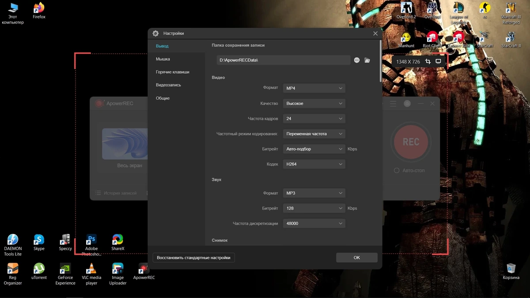Open the GeForce Experience shortcut

pos(65,274)
